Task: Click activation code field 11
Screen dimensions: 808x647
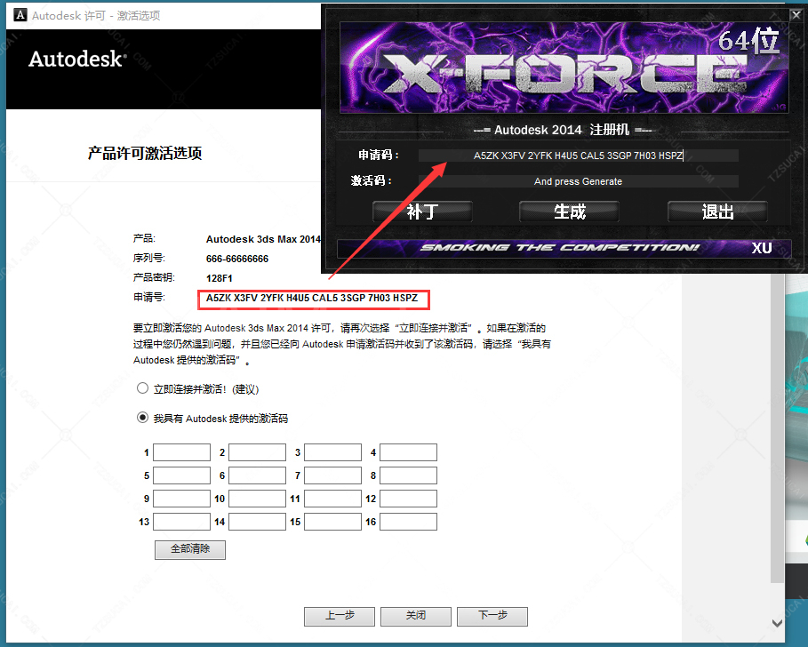Action: (x=332, y=499)
